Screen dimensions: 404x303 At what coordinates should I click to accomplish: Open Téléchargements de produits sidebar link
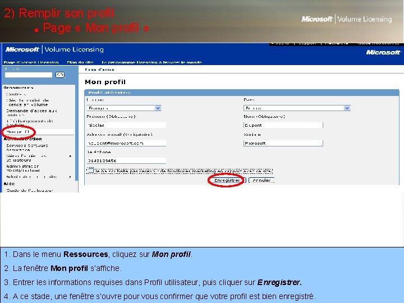pos(30,123)
